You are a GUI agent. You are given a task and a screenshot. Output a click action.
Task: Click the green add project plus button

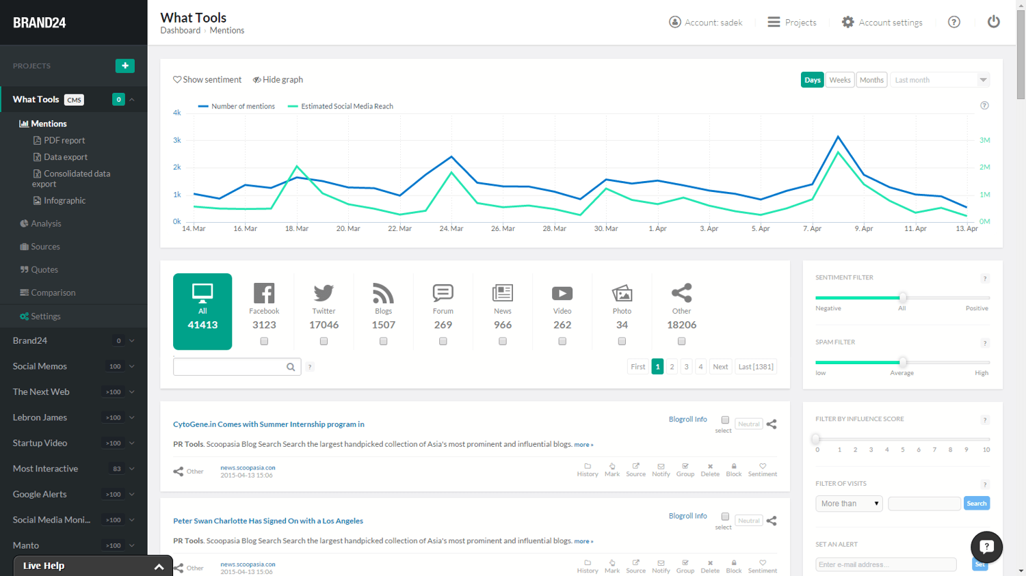pyautogui.click(x=125, y=66)
